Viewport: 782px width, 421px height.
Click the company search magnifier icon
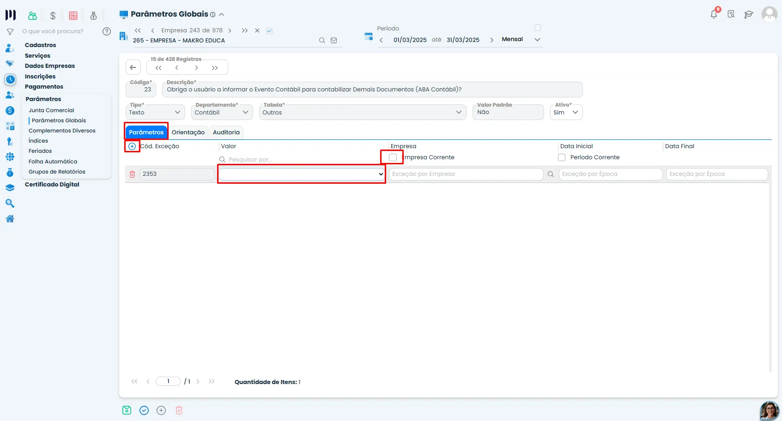[x=322, y=41]
